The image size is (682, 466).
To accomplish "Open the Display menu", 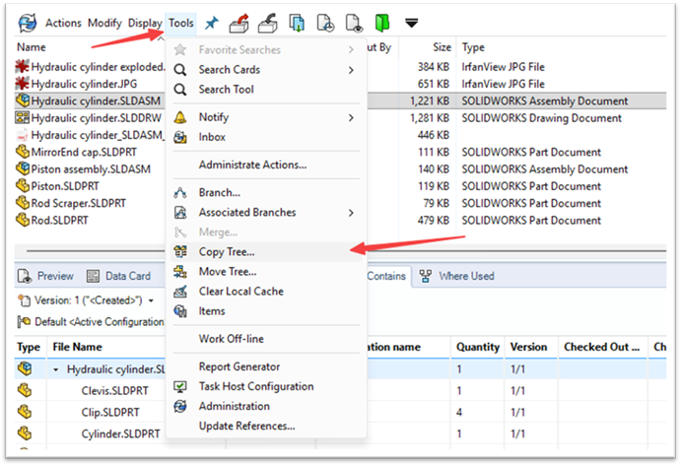I will [x=145, y=23].
